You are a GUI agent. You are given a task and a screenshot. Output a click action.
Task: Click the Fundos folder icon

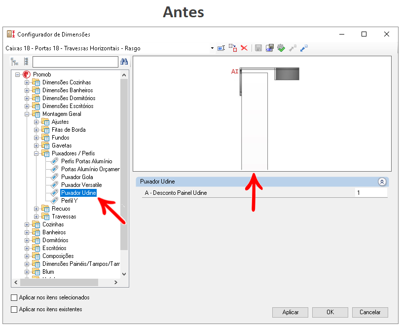pos(45,138)
